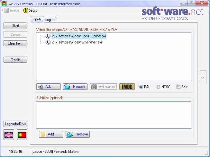Switch to the Log tab
This screenshot has width=210, height=157.
[x=50, y=20]
